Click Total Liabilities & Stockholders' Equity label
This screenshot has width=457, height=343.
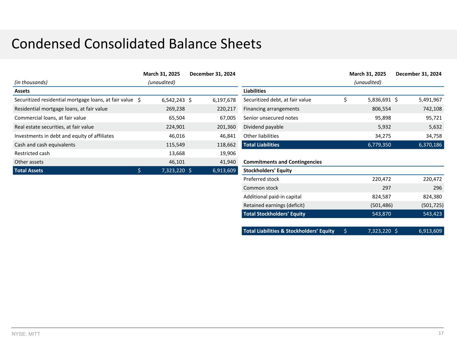coord(289,231)
